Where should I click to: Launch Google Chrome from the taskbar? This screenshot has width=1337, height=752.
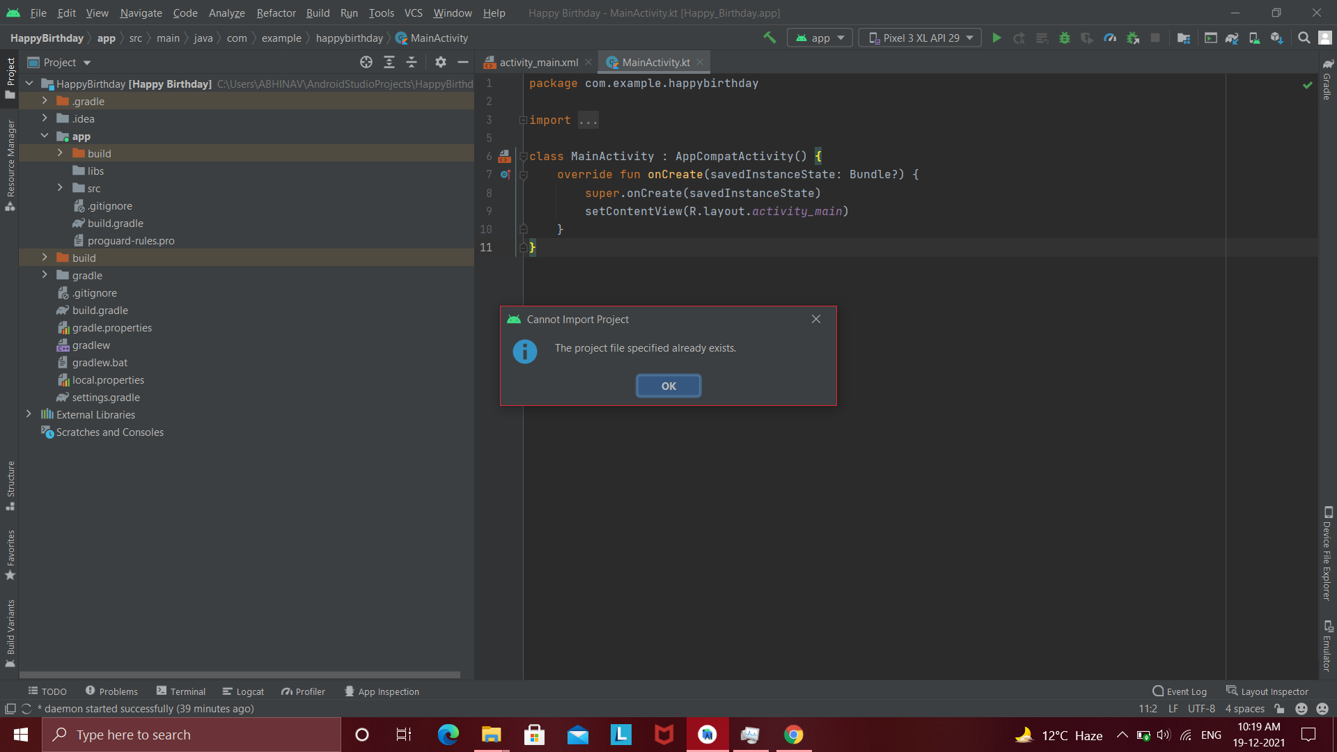[794, 735]
